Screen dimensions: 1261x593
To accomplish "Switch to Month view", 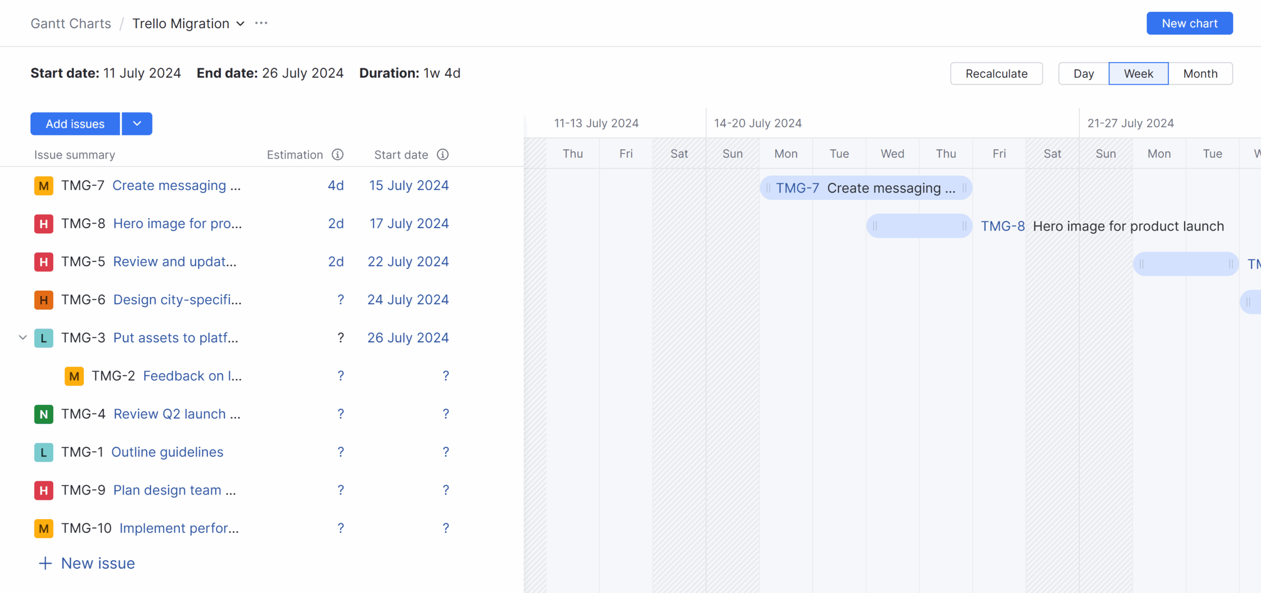I will [1200, 73].
